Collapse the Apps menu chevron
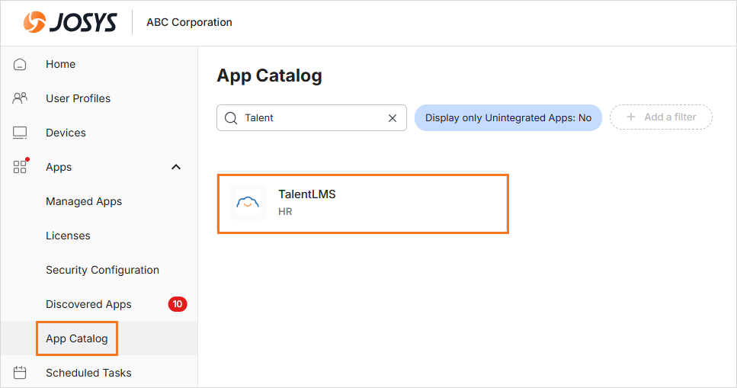737x388 pixels. [176, 167]
